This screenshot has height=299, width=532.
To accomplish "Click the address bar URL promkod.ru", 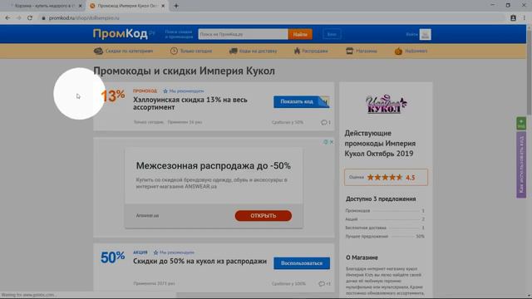I will (84, 18).
